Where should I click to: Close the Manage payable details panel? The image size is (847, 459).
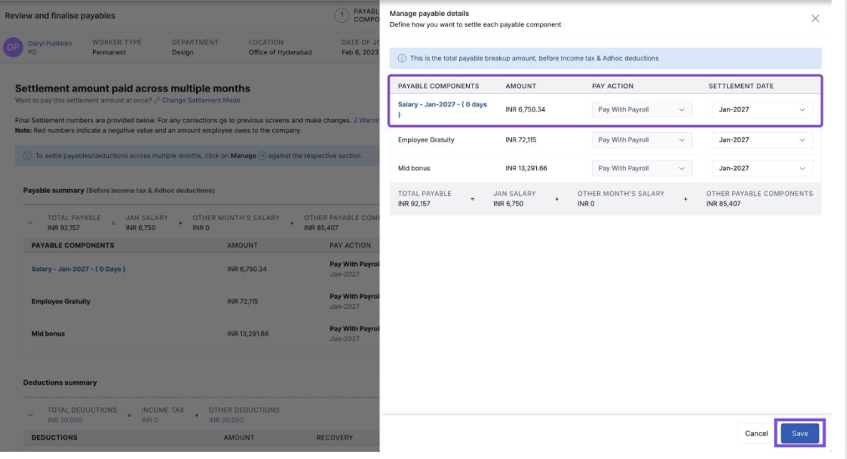click(x=815, y=19)
